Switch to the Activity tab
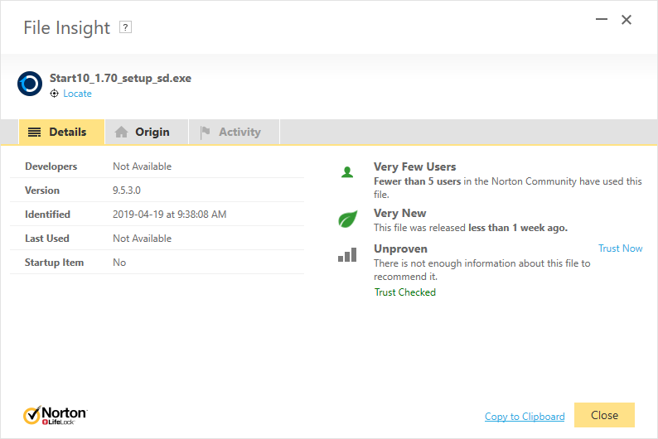Viewport: 658px width, 439px height. 235,132
